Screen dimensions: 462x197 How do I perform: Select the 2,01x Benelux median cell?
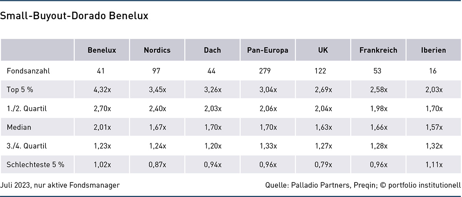click(x=102, y=127)
